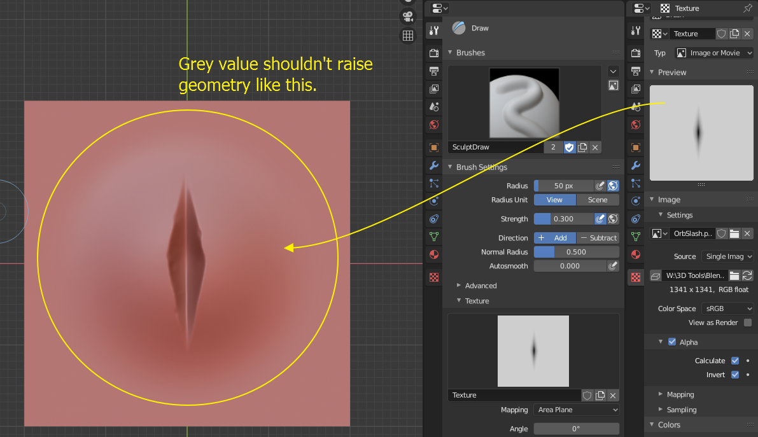Open Modifiers wrench tab in right panel
758x437 pixels.
pos(636,165)
